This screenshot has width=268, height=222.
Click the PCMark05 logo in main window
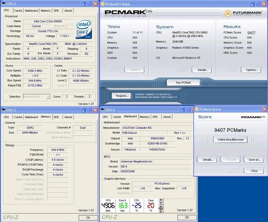(128, 13)
